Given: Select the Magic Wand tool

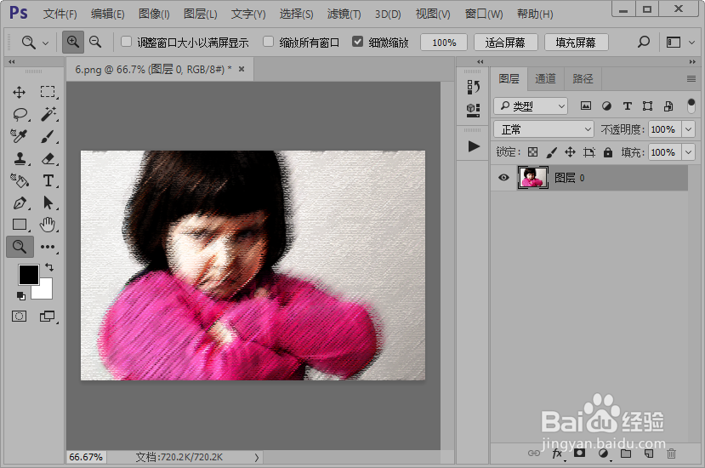Looking at the screenshot, I should pos(48,114).
